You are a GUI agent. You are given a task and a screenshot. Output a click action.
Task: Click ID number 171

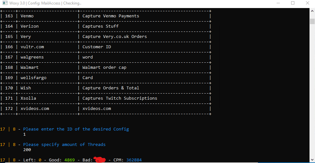[9, 98]
